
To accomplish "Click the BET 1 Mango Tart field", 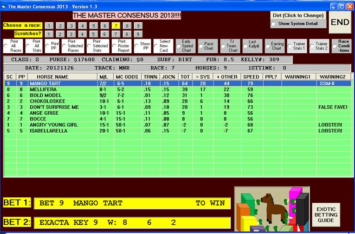I will 132,203.
